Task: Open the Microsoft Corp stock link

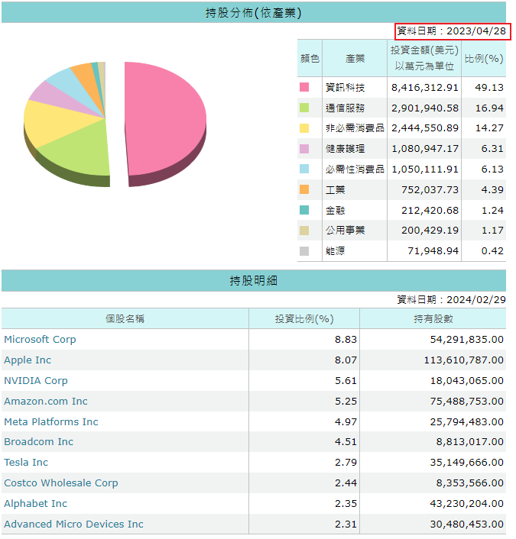Action: [x=40, y=340]
